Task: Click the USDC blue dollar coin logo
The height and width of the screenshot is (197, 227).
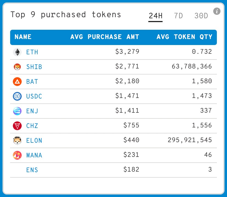Action: point(17,96)
